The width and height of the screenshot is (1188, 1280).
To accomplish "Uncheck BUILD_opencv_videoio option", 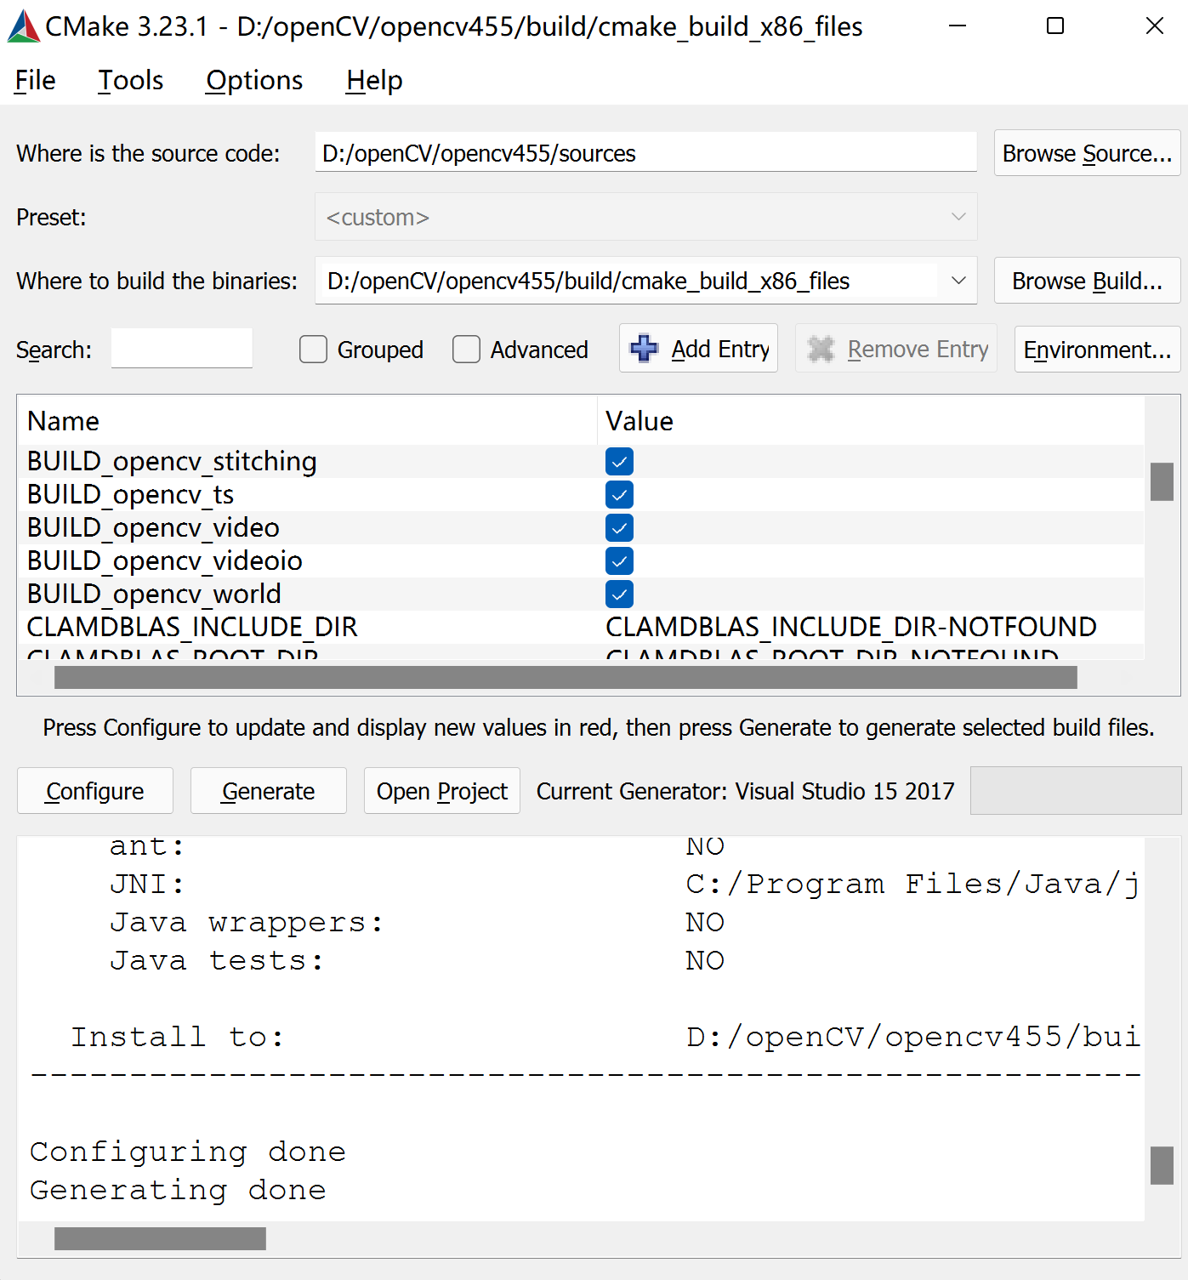I will click(x=619, y=561).
